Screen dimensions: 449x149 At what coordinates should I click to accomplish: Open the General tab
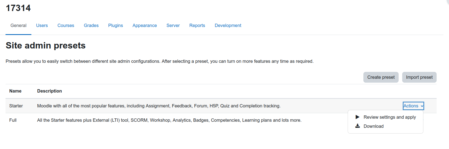click(18, 25)
